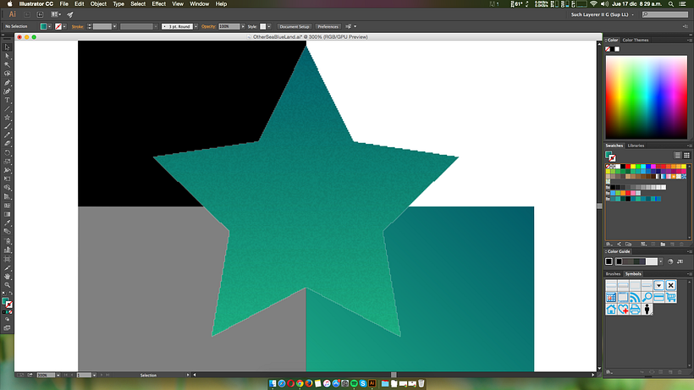Set fill to None in Color panel
Screen dimensions: 694x390
pos(609,49)
